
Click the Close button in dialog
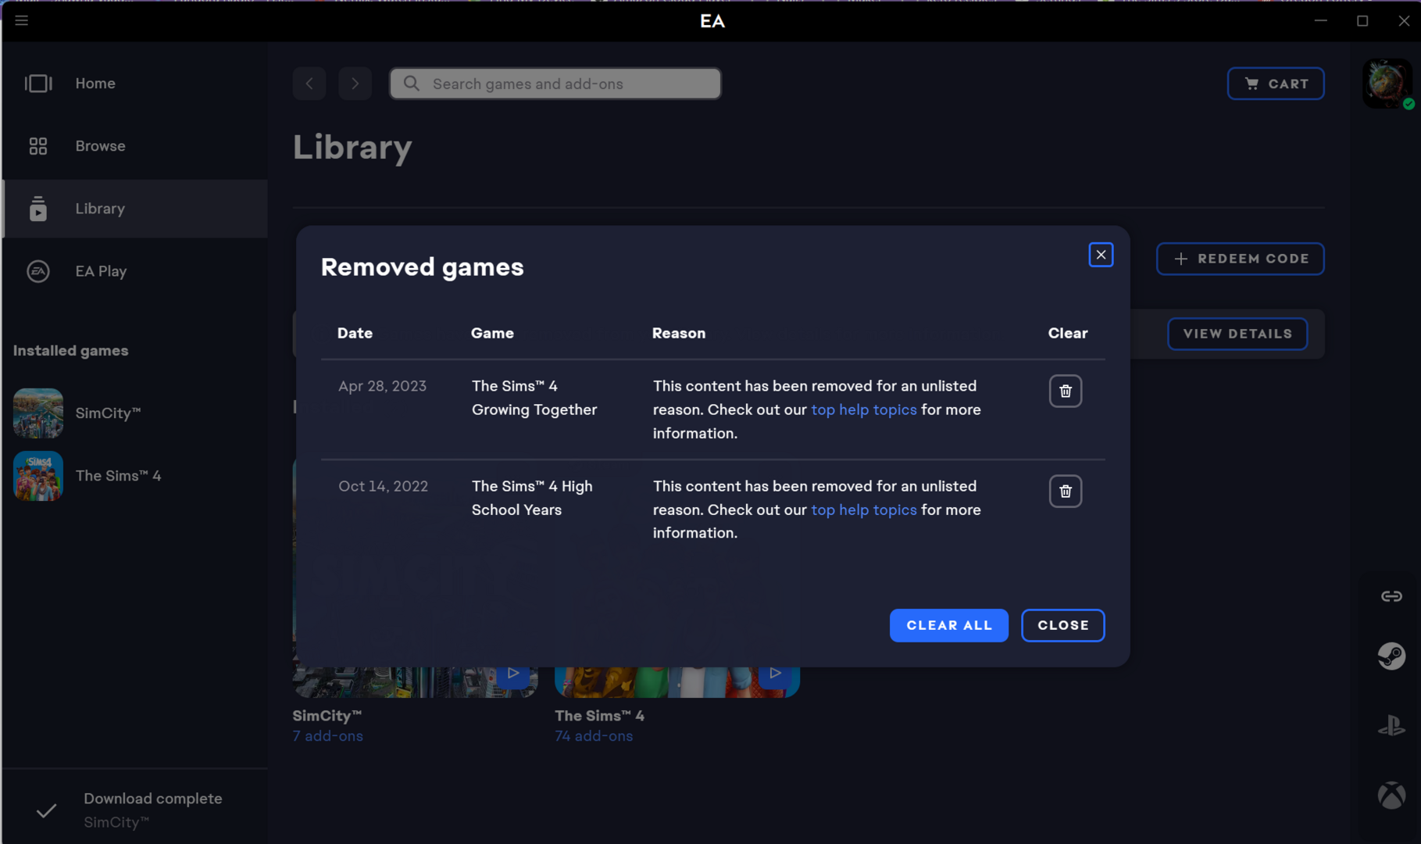pyautogui.click(x=1063, y=625)
